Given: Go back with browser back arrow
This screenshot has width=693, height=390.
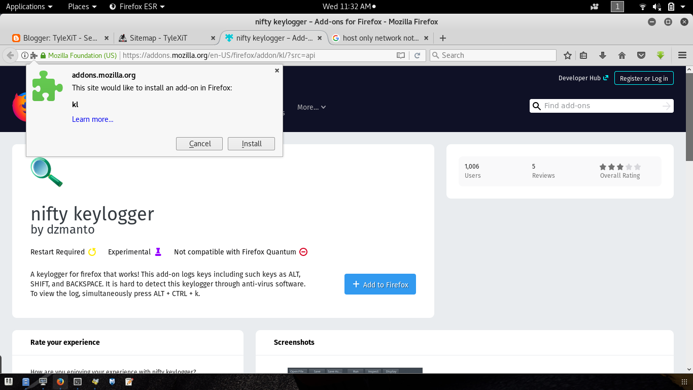Looking at the screenshot, I should [10, 55].
